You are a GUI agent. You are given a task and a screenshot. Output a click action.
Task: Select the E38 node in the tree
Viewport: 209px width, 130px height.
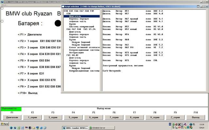(69, 14)
